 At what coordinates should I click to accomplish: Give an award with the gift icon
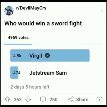click(100, 99)
